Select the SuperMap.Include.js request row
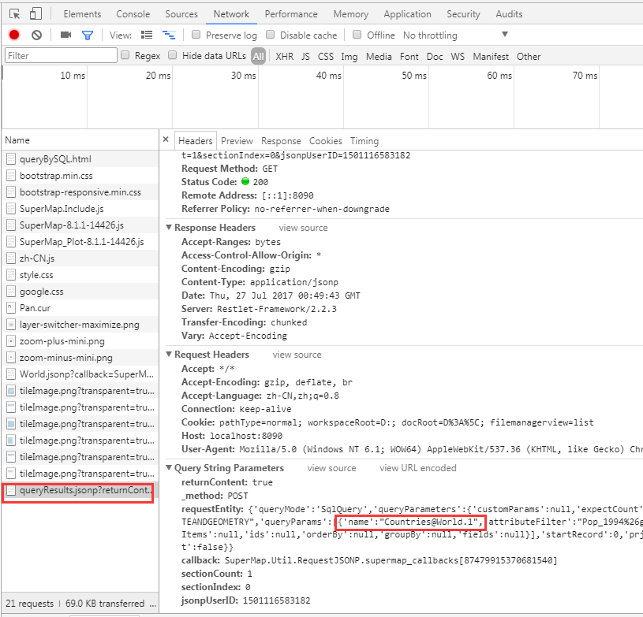This screenshot has height=617, width=643. pos(80,209)
